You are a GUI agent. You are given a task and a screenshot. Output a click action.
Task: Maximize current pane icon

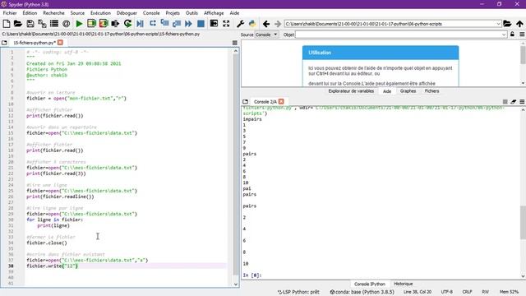tap(214, 24)
